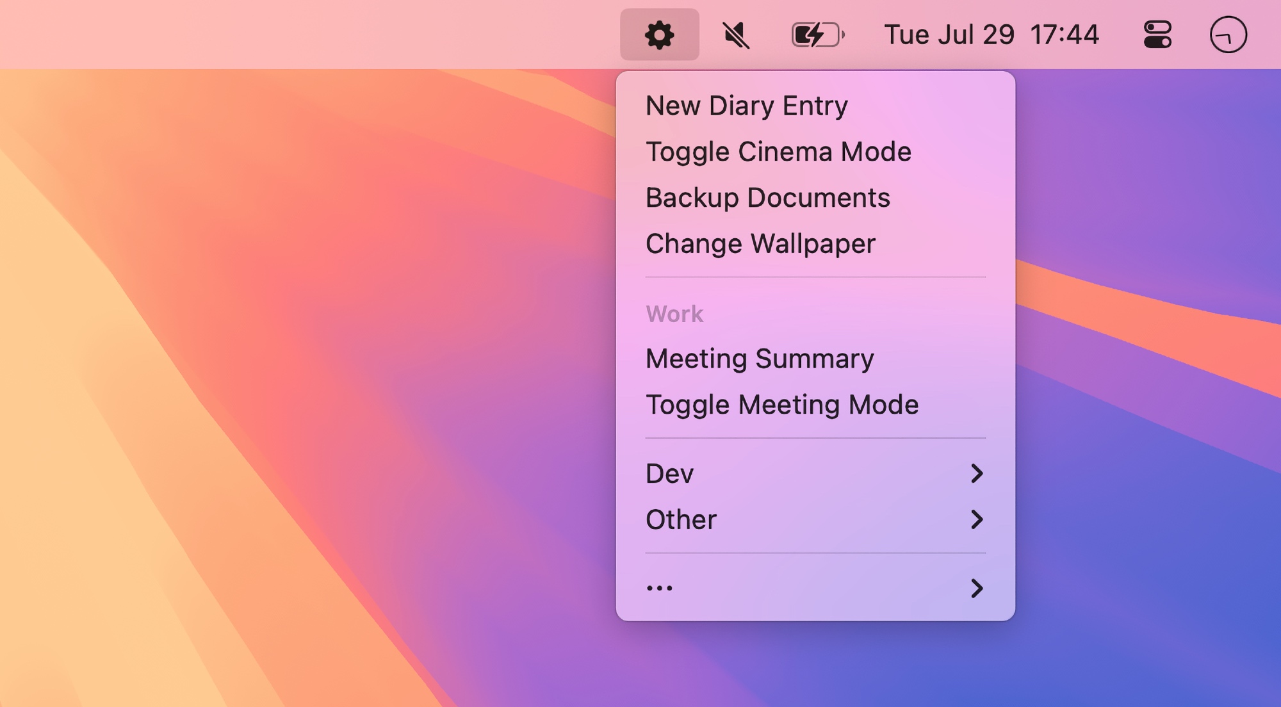Open the Dev submenu
The height and width of the screenshot is (707, 1281).
(x=670, y=474)
